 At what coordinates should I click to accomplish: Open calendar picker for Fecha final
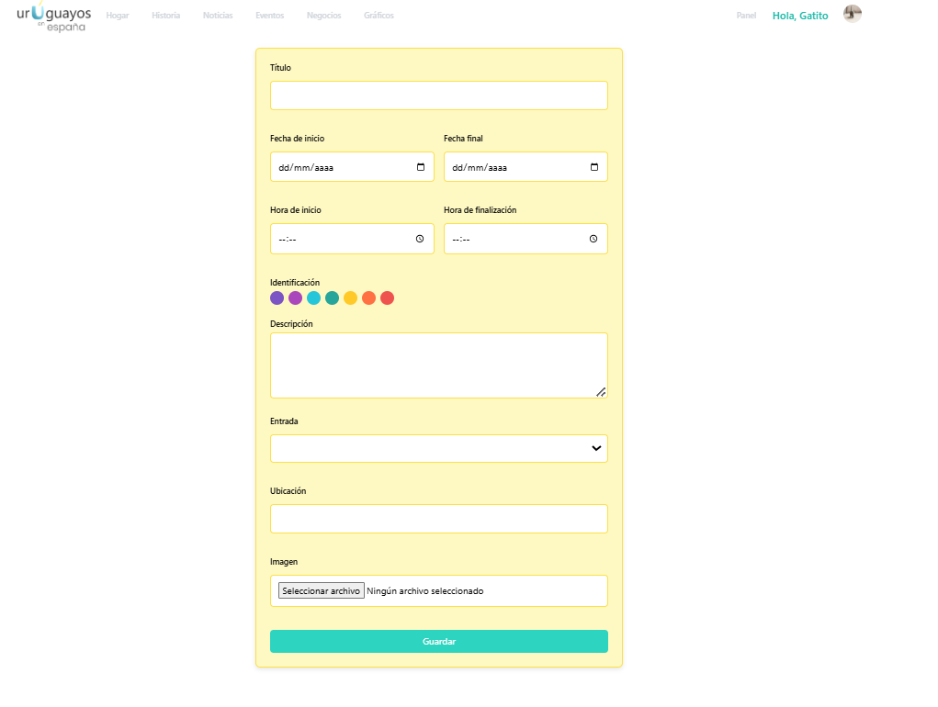tap(593, 167)
